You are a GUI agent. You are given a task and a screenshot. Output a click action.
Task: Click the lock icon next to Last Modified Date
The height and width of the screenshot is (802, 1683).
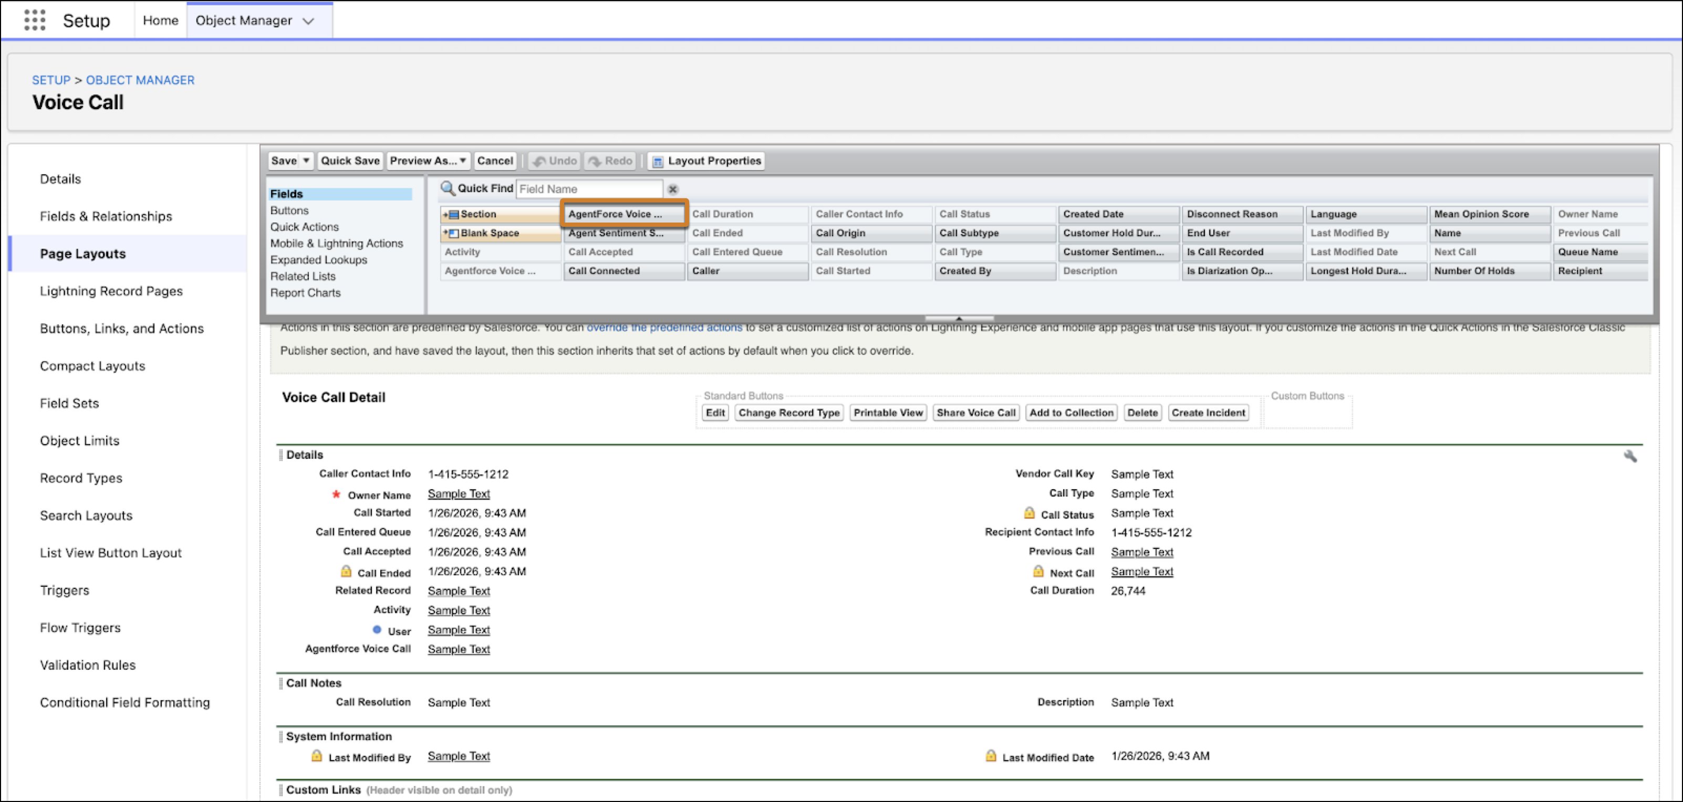tap(991, 756)
